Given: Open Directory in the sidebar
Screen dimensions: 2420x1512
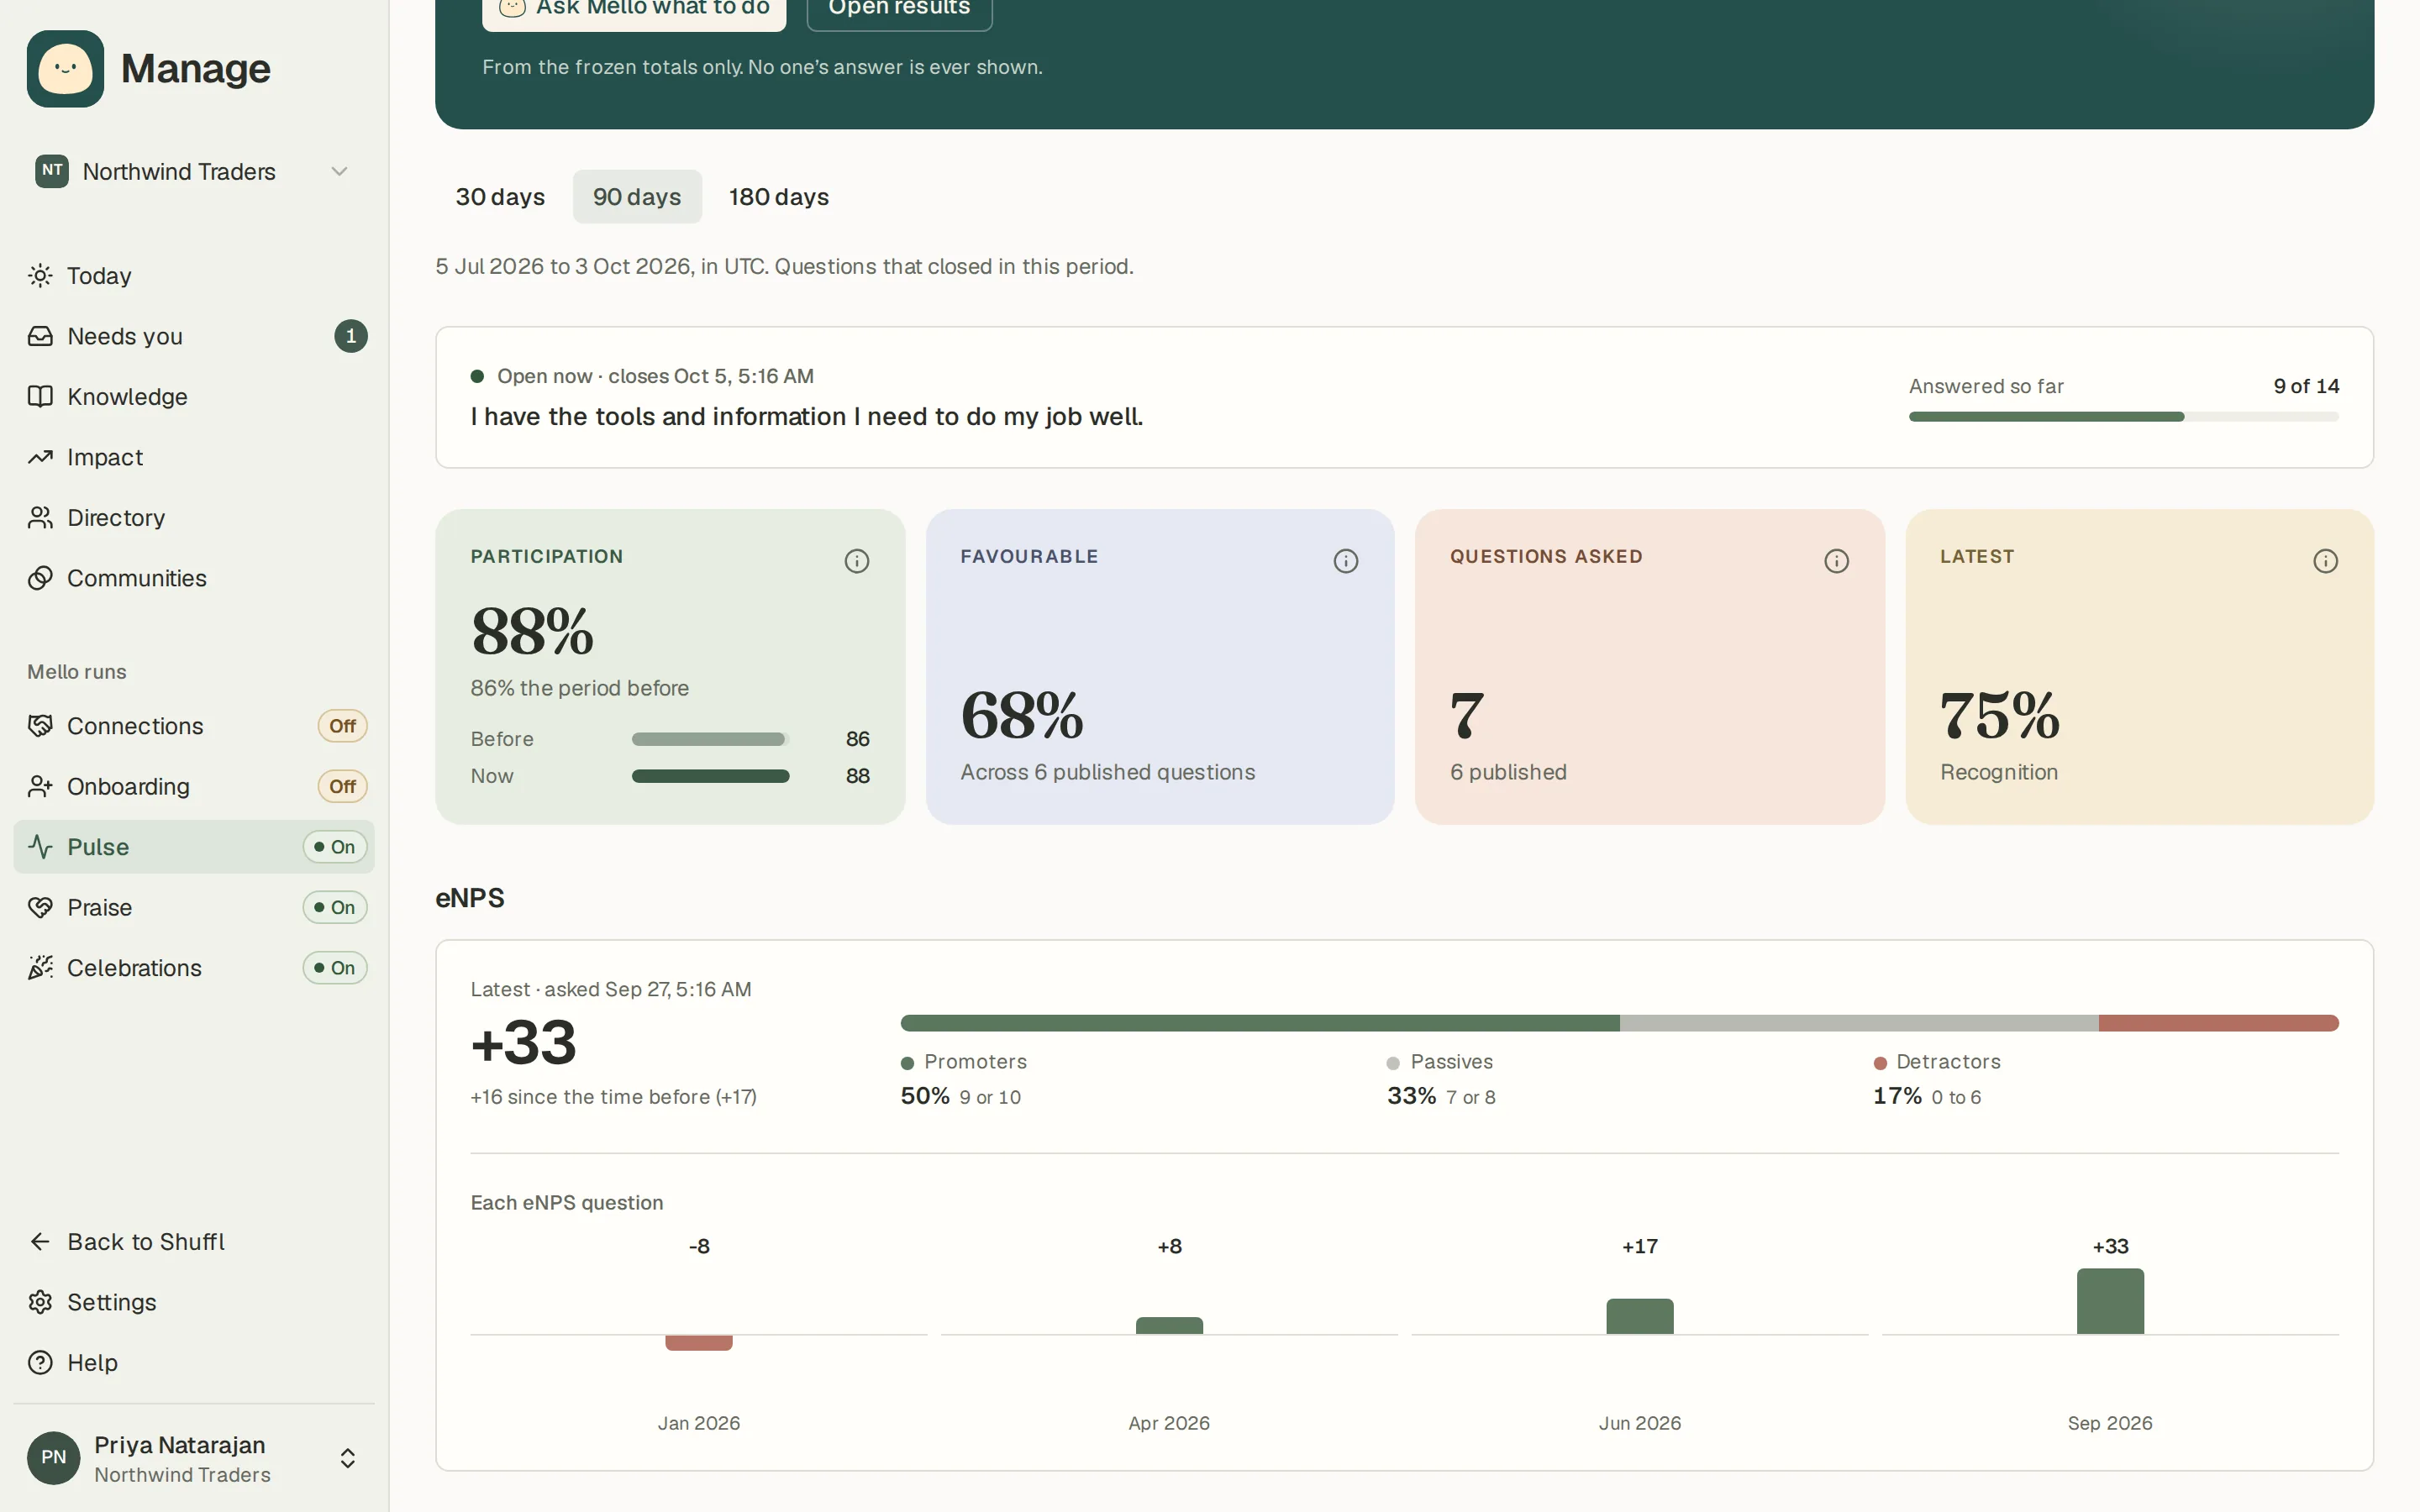Looking at the screenshot, I should coord(194,518).
